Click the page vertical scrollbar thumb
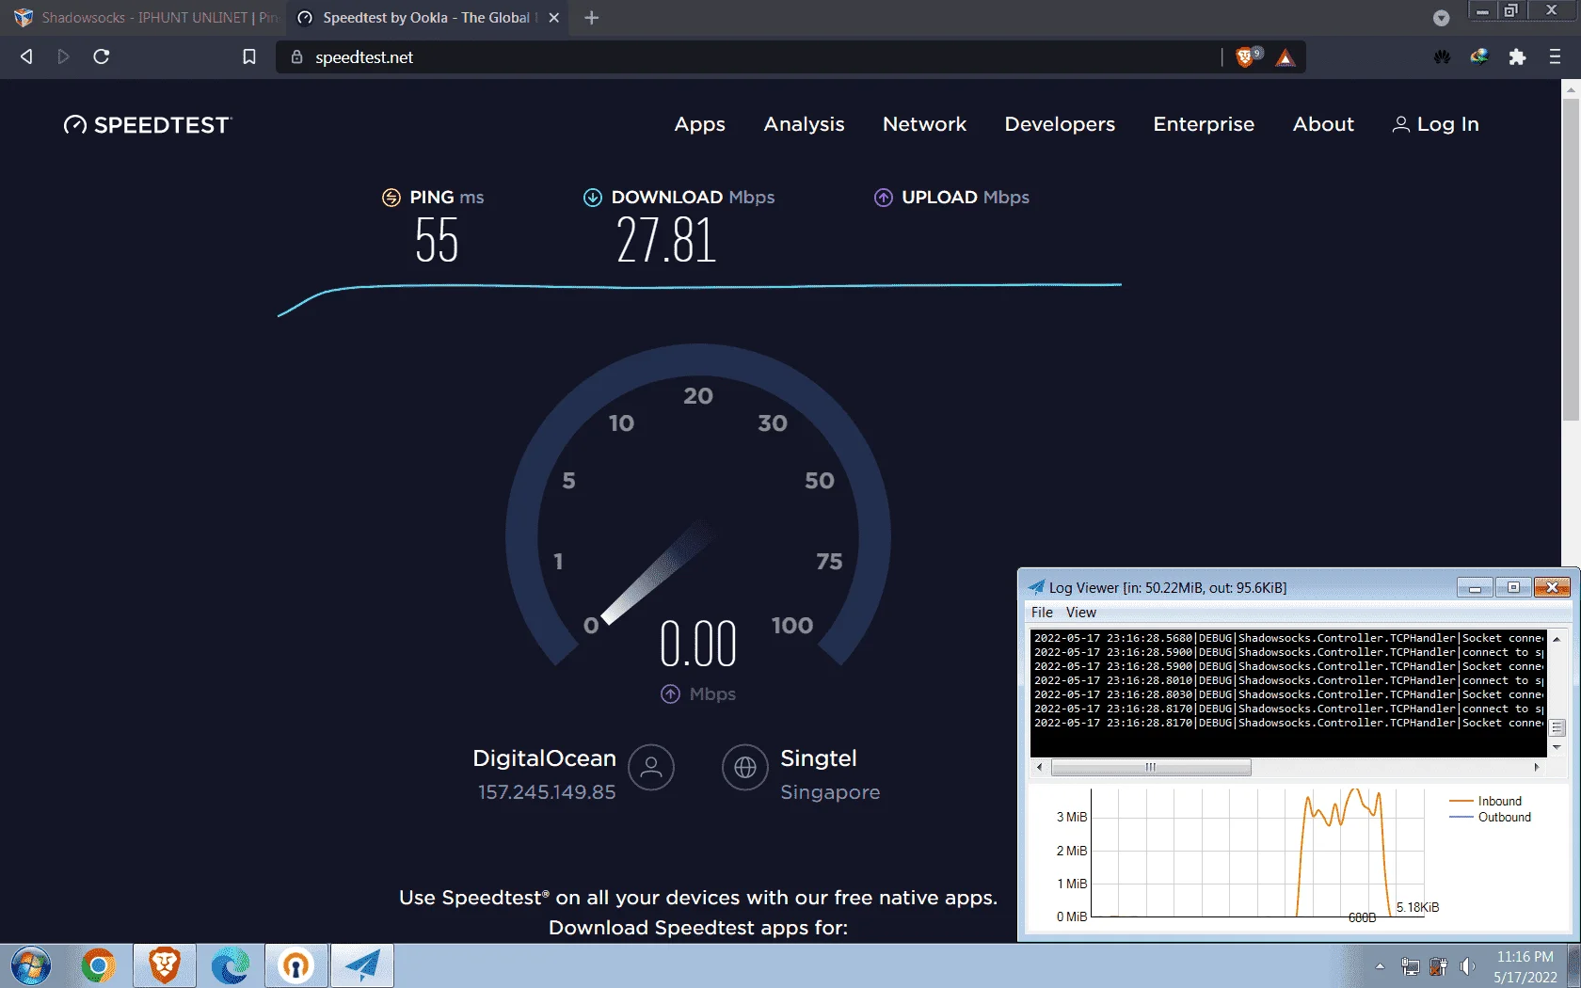 click(1571, 261)
